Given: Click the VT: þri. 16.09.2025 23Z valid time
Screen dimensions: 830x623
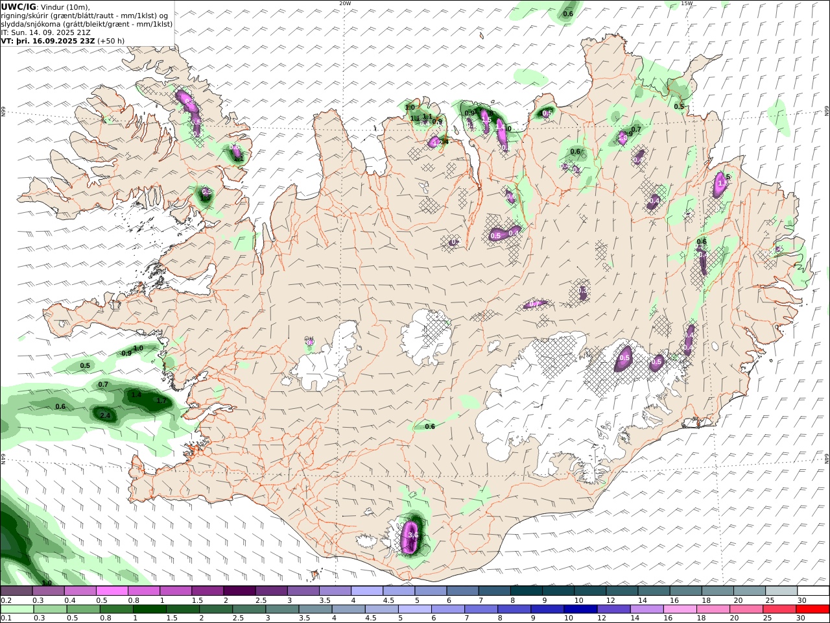Looking at the screenshot, I should click(49, 40).
